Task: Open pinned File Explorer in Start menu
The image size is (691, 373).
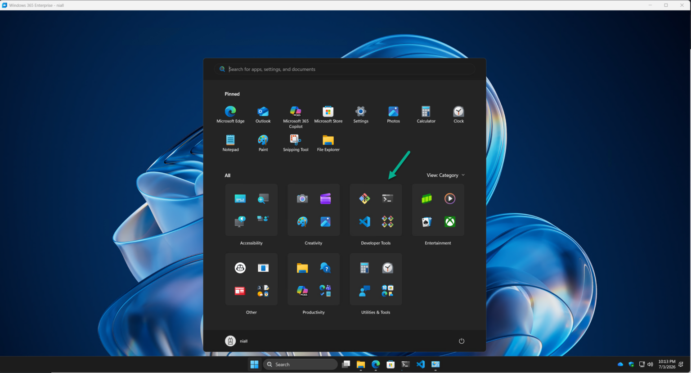Action: [328, 143]
